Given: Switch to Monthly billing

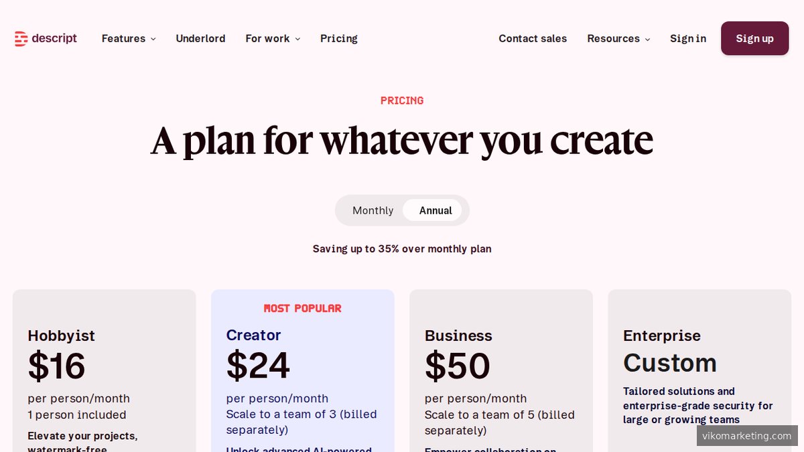Looking at the screenshot, I should click(x=373, y=210).
